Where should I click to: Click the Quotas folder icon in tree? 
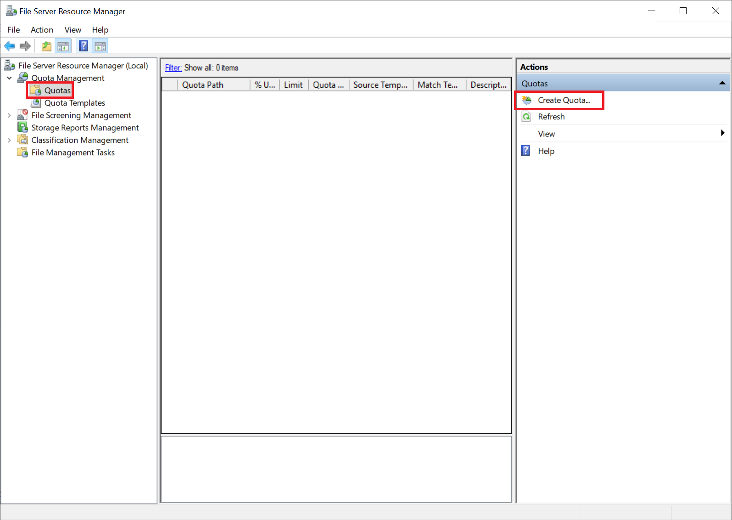tap(35, 90)
